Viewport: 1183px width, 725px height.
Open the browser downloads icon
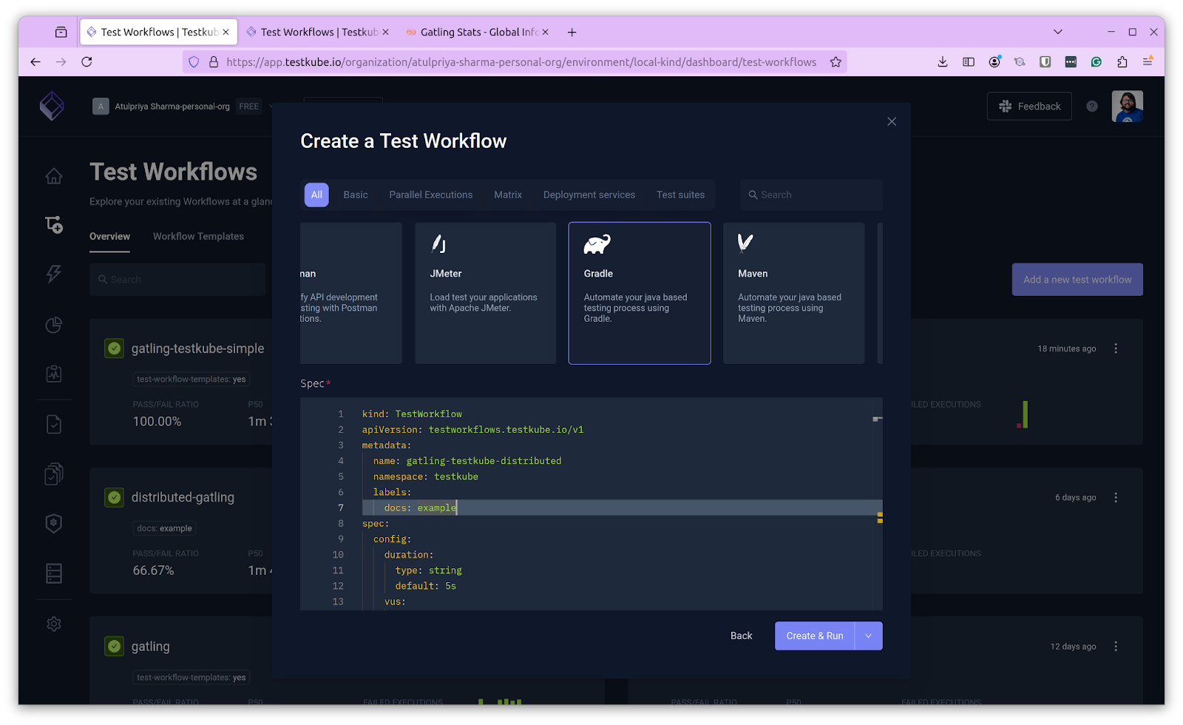point(943,62)
